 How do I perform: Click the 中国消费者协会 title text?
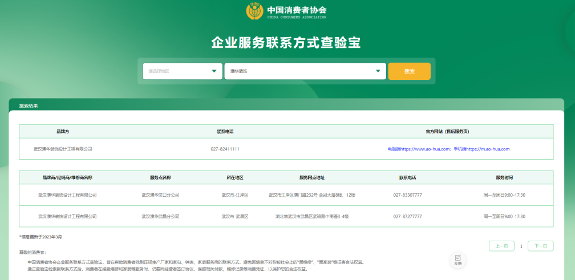coord(297,10)
